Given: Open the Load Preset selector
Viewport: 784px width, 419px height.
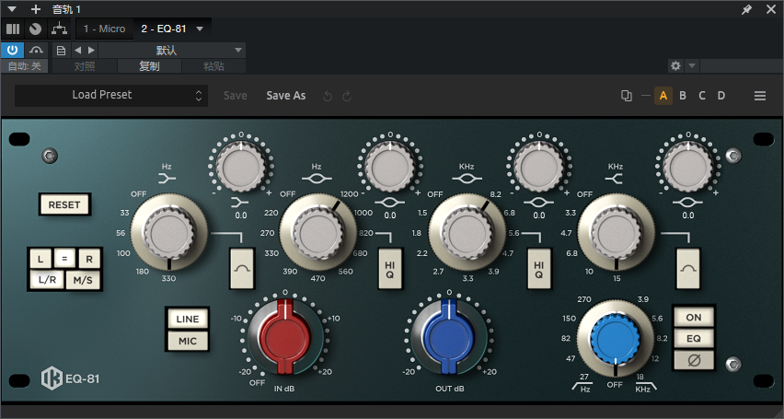Looking at the screenshot, I should click(111, 95).
